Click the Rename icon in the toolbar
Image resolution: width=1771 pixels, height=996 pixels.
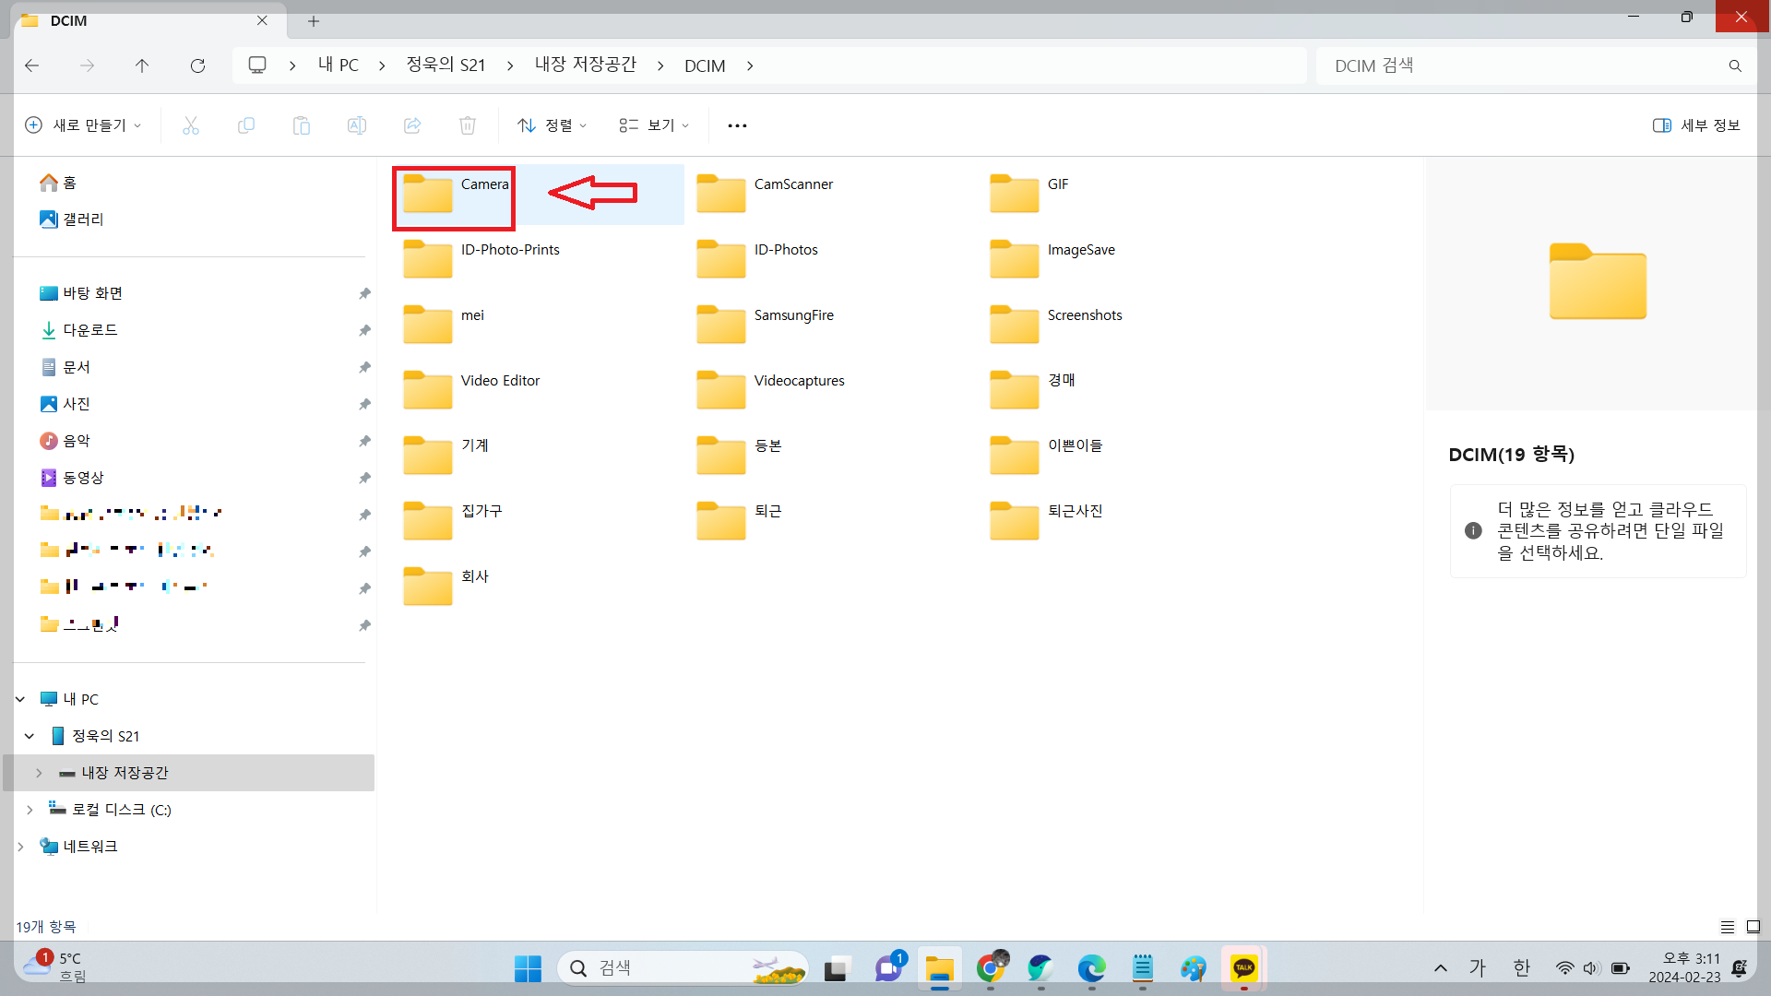pos(357,125)
